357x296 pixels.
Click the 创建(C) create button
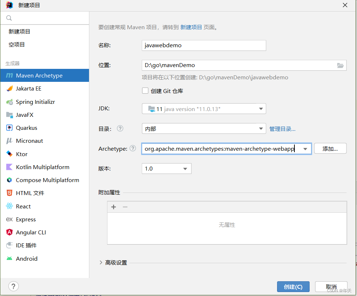tap(293, 287)
